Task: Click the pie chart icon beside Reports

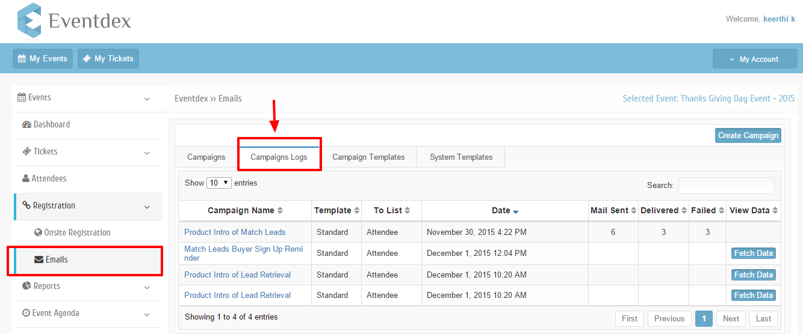Action: [26, 286]
